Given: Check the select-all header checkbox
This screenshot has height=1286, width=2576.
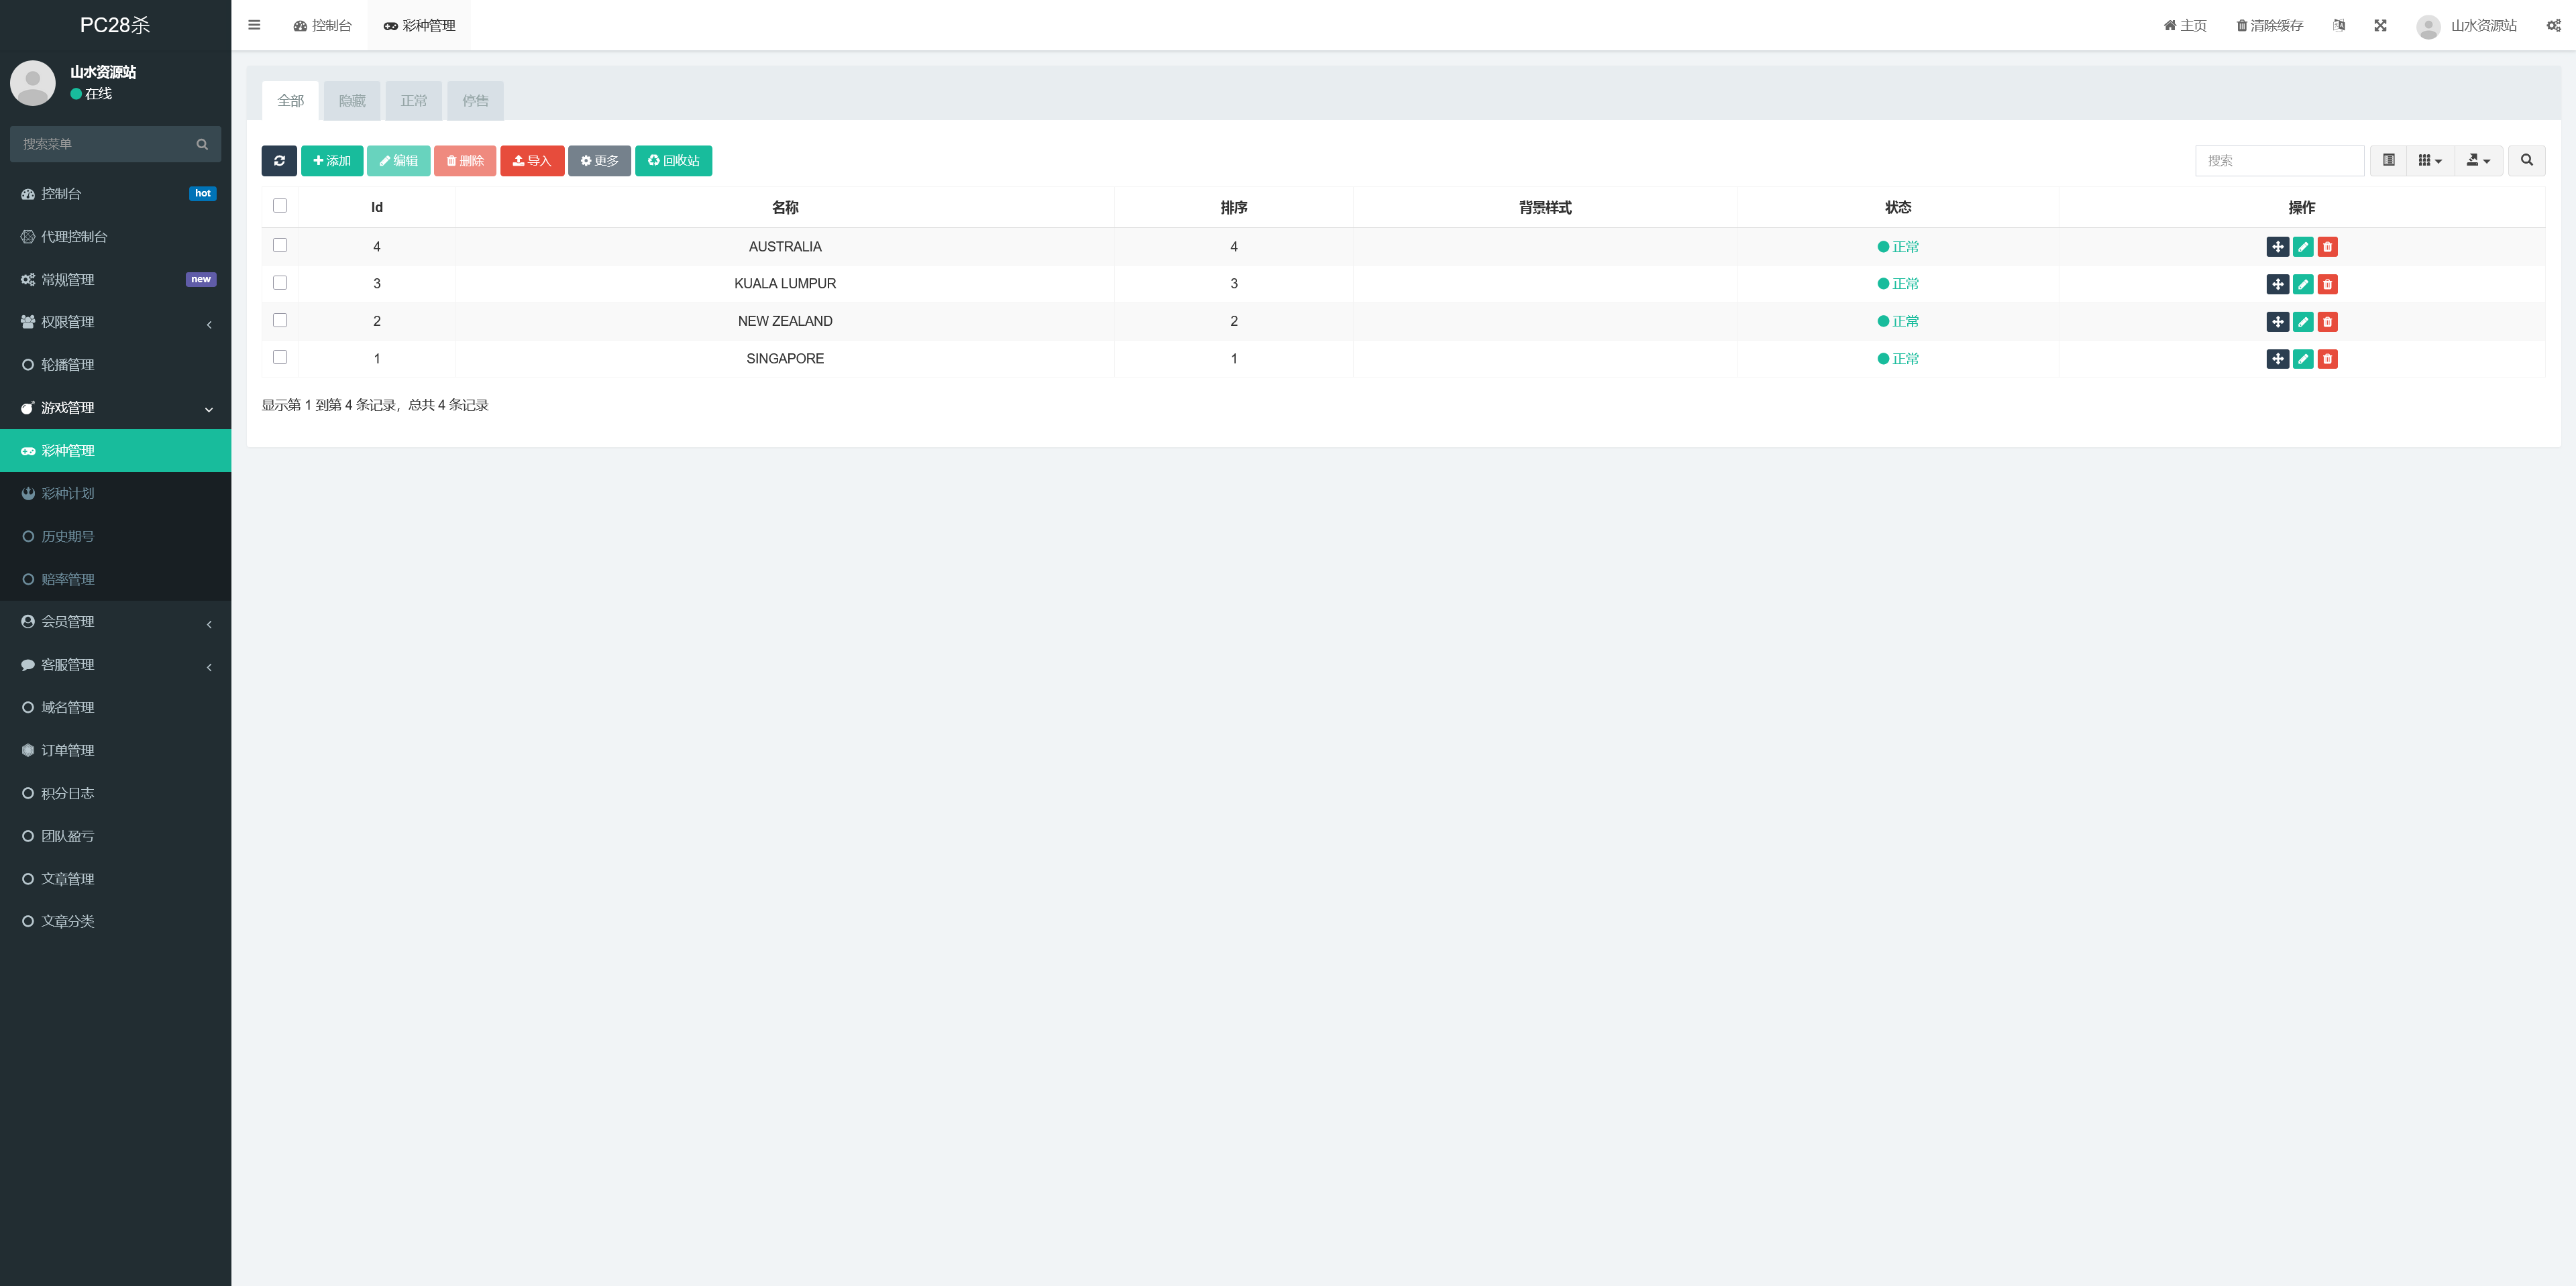Looking at the screenshot, I should click(x=280, y=206).
